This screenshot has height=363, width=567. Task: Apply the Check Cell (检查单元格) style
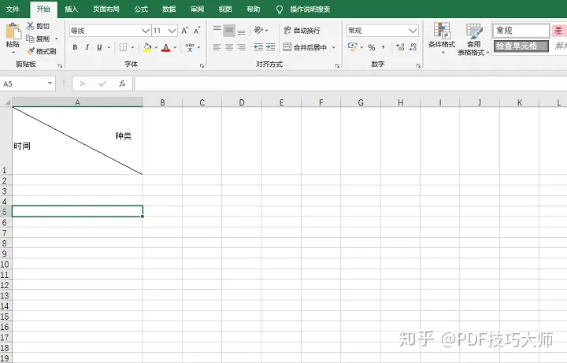[521, 46]
